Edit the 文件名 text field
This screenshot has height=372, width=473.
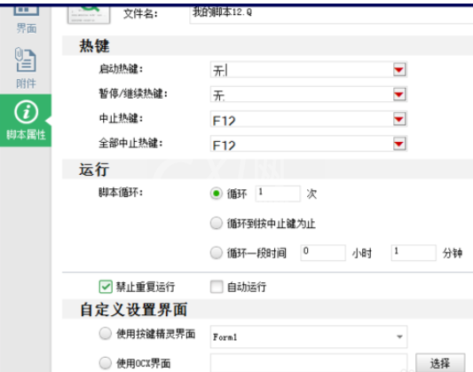331,14
